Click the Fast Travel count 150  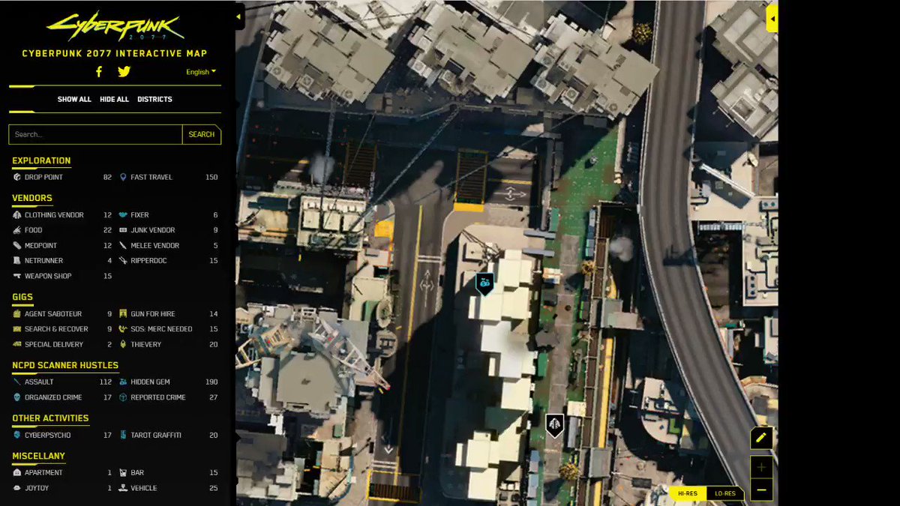tap(211, 178)
